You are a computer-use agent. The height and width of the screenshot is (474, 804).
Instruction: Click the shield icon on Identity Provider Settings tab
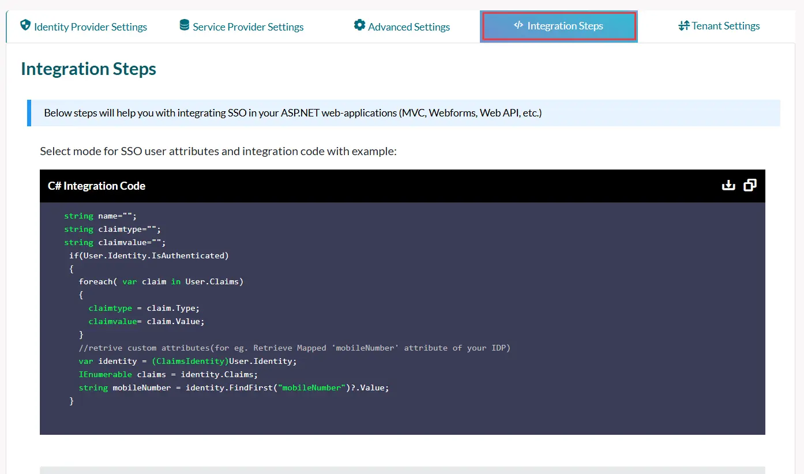(25, 25)
